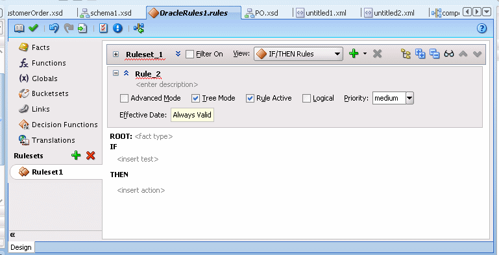Click the Ruleset_1 name
The height and width of the screenshot is (255, 499).
(145, 55)
